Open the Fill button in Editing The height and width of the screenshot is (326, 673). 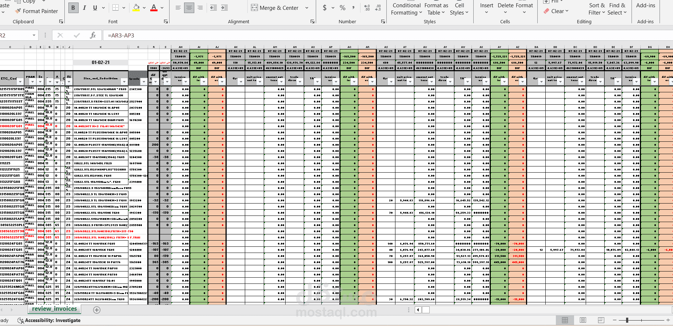552,1
